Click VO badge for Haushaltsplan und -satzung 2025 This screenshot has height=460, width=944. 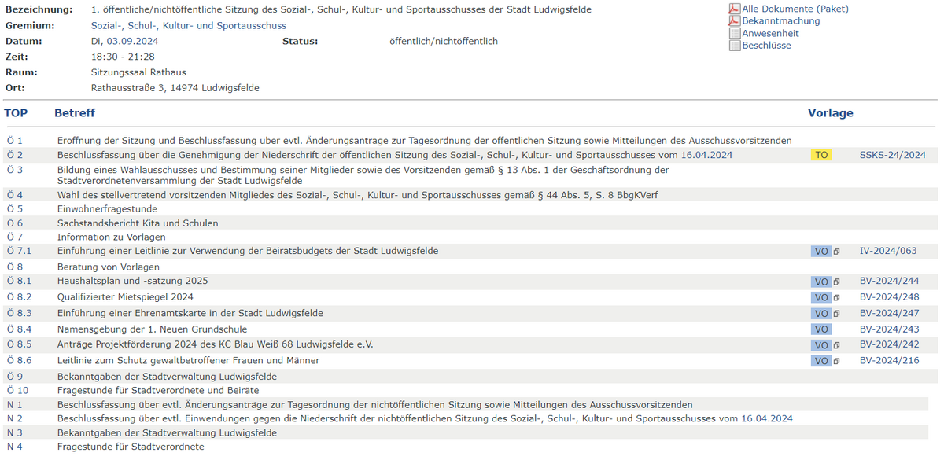pyautogui.click(x=821, y=282)
